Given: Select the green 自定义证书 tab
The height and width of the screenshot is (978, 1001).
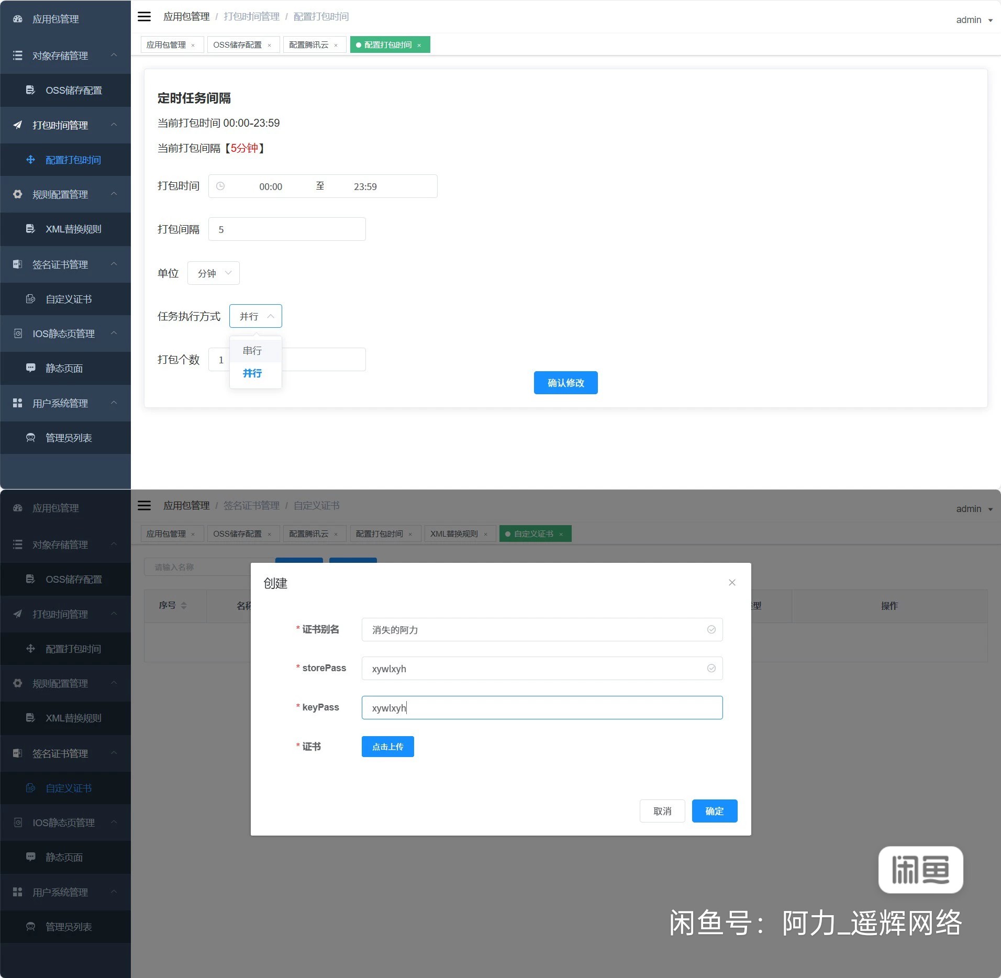Looking at the screenshot, I should click(x=533, y=534).
